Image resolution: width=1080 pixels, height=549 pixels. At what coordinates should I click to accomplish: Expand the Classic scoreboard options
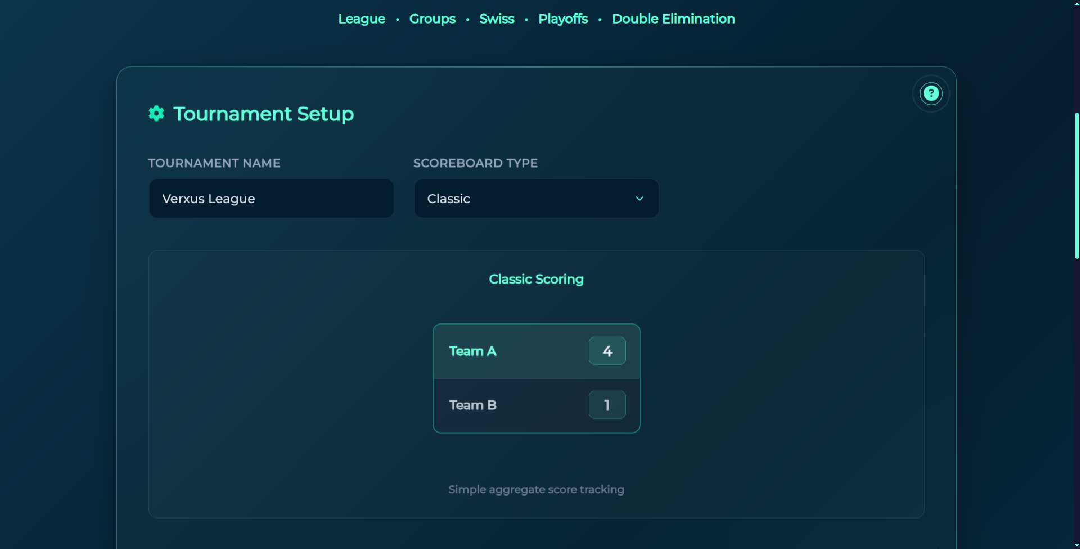(x=535, y=198)
